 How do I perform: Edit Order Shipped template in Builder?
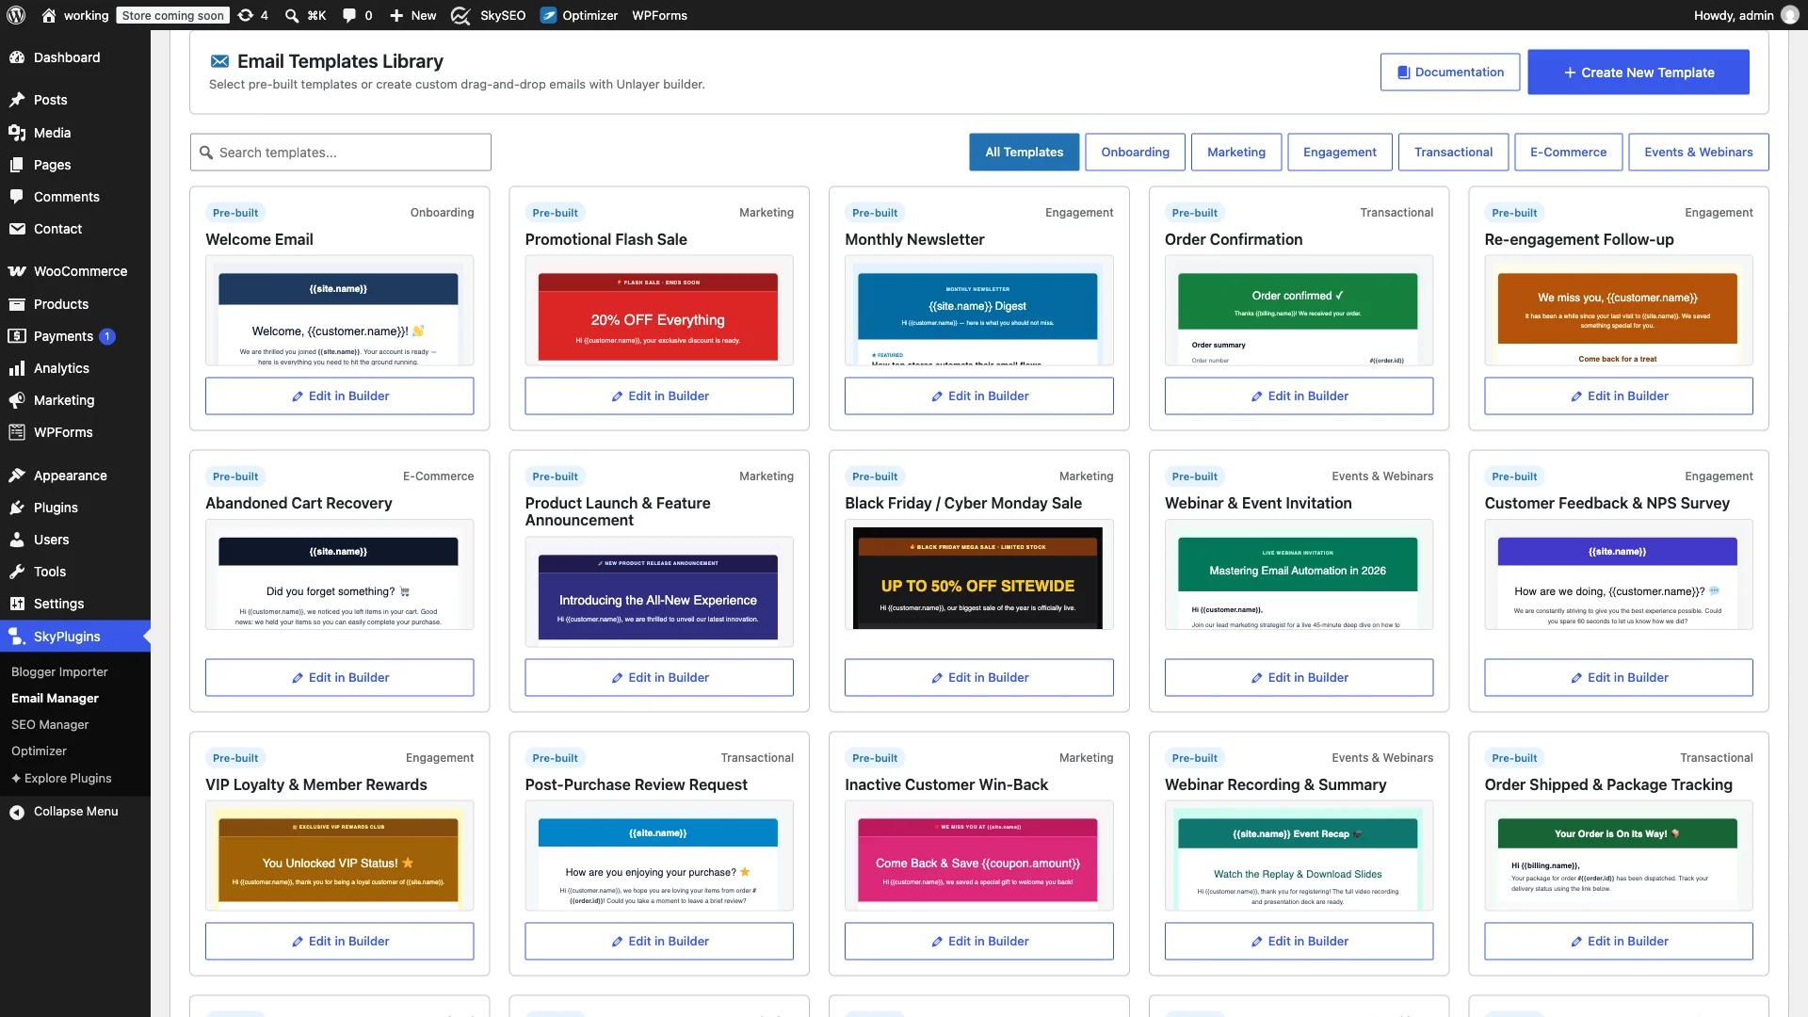pos(1618,941)
